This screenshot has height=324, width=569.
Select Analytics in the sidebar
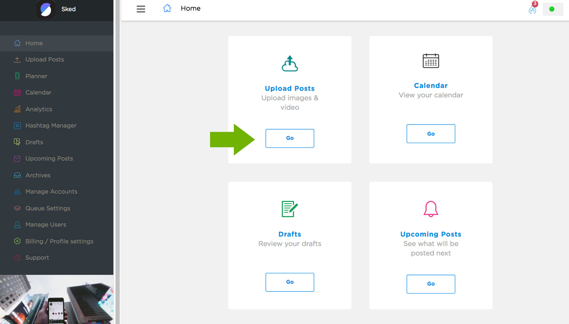pos(39,109)
